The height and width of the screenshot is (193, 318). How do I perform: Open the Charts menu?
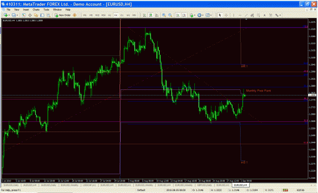coord(36,10)
